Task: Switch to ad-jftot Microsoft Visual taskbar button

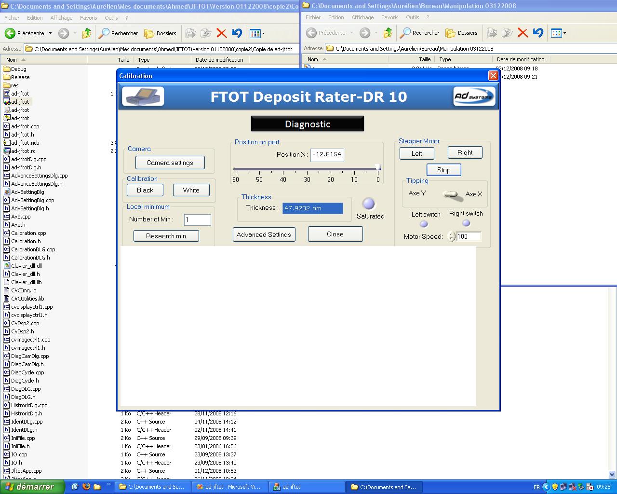Action: pyautogui.click(x=229, y=487)
